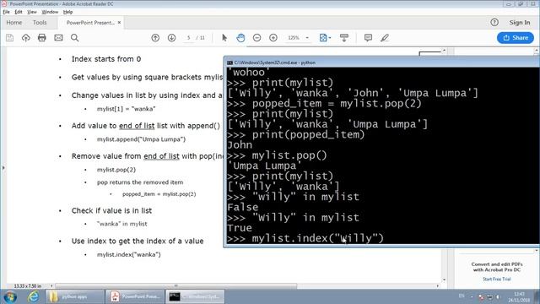Click the 'mylist.index("Willy")' command line

[305, 238]
